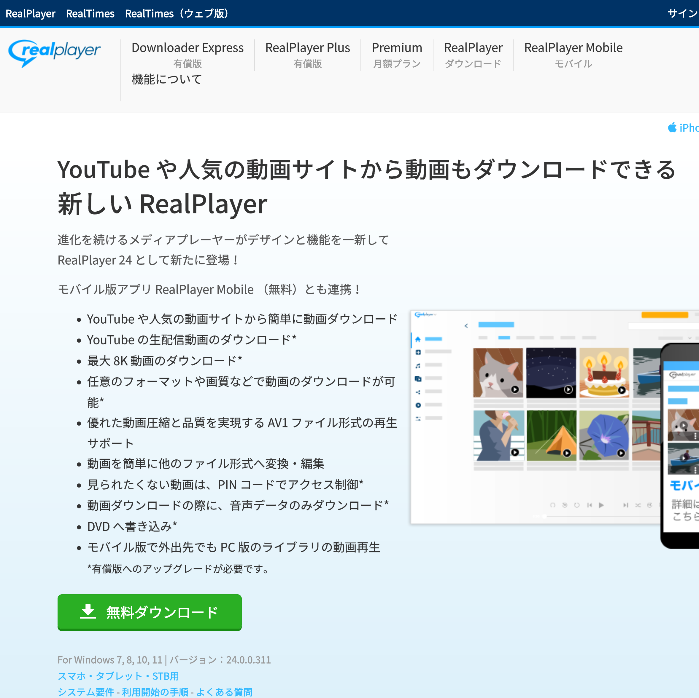Click text DVD へ書き込み*

coord(132,526)
